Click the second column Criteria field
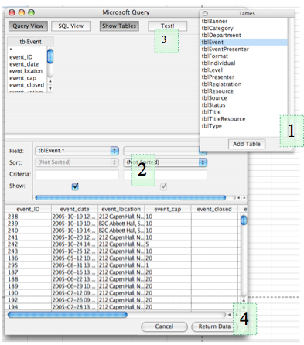This screenshot has width=304, height=345. [x=166, y=175]
